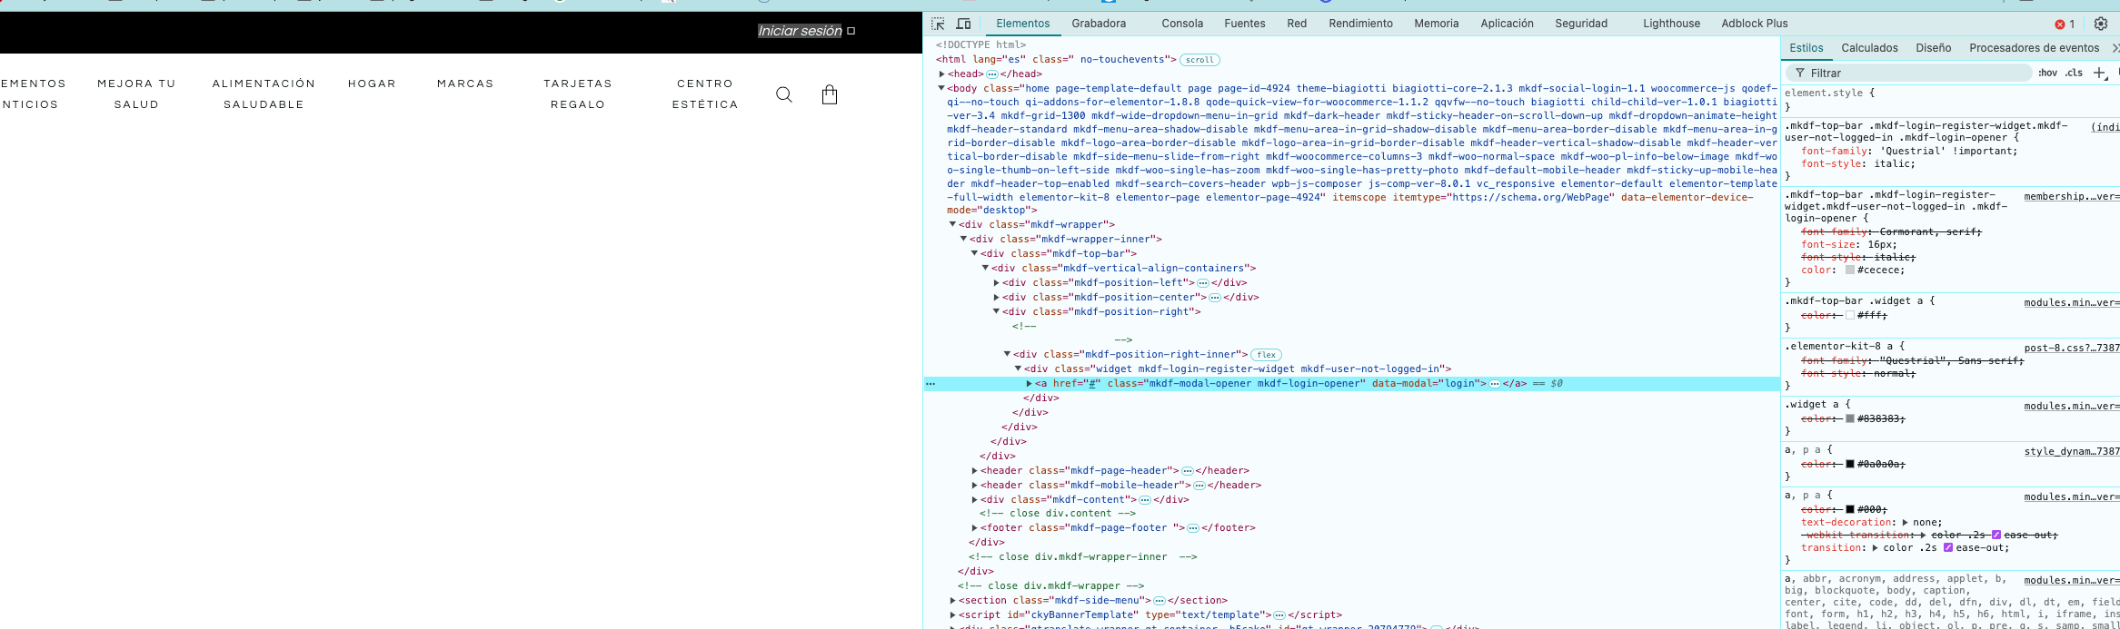2120x629 pixels.
Task: Open the Grabadora tab
Action: [x=1099, y=24]
